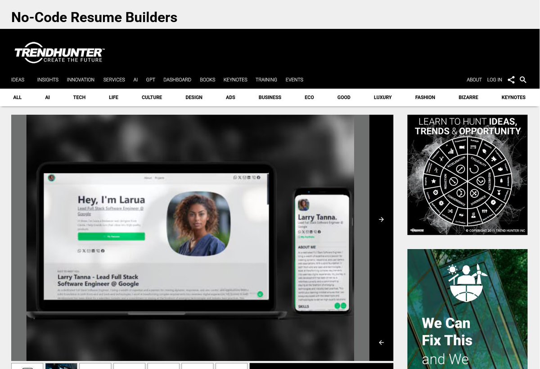
Task: Click AI in the black top navigation
Action: (135, 80)
